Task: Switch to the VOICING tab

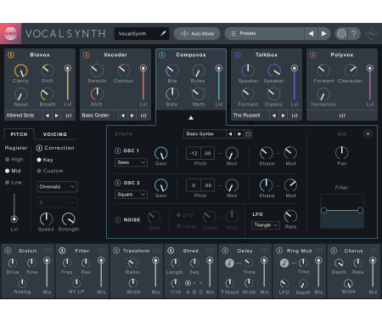Action: pos(55,134)
